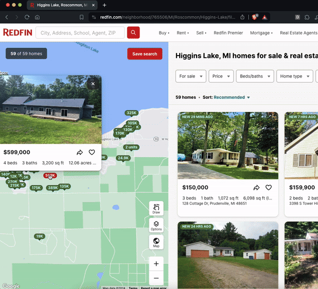Open the Real Estate Agents menu
This screenshot has width=318, height=289.
pos(298,33)
